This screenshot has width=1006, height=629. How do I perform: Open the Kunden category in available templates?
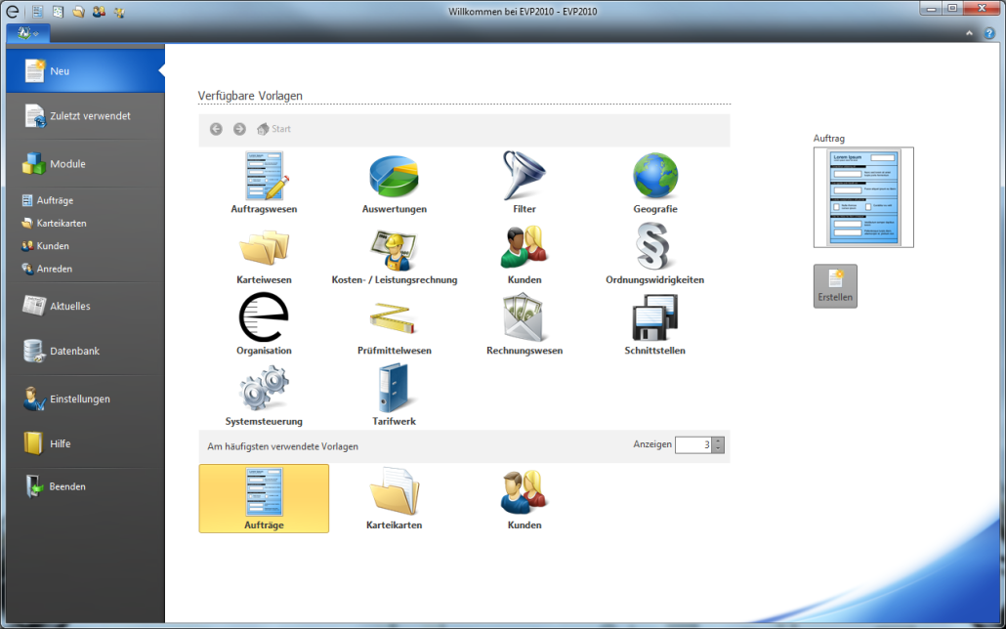(524, 254)
